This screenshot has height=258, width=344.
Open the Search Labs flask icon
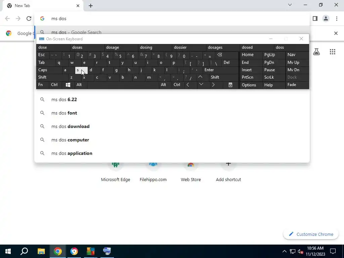(x=316, y=52)
